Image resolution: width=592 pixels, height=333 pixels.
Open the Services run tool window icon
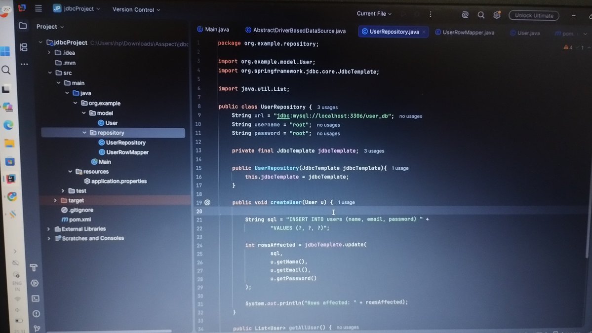35,283
